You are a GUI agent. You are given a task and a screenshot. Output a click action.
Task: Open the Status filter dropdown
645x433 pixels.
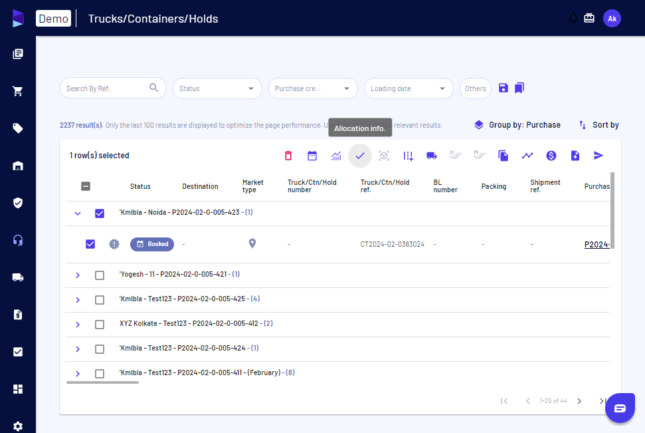coord(217,88)
